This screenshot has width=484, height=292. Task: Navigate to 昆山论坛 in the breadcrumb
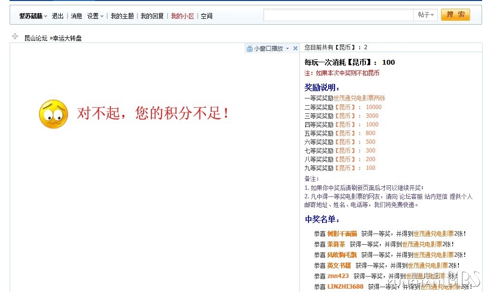click(36, 38)
